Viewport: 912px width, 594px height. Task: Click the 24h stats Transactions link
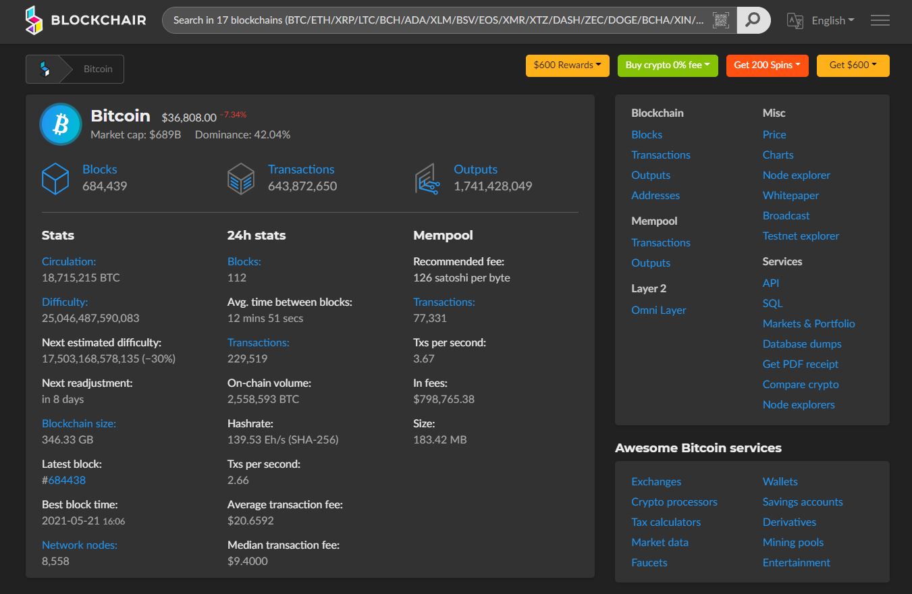259,342
